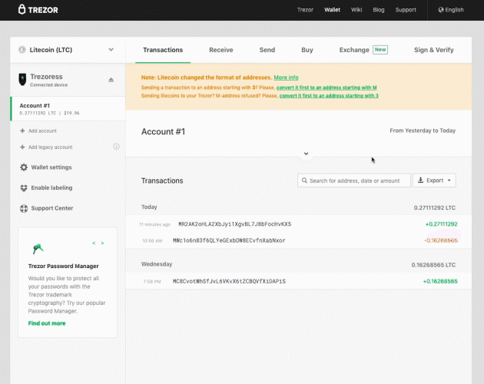Click the New badge beside Exchange
Image resolution: width=484 pixels, height=384 pixels.
[380, 50]
